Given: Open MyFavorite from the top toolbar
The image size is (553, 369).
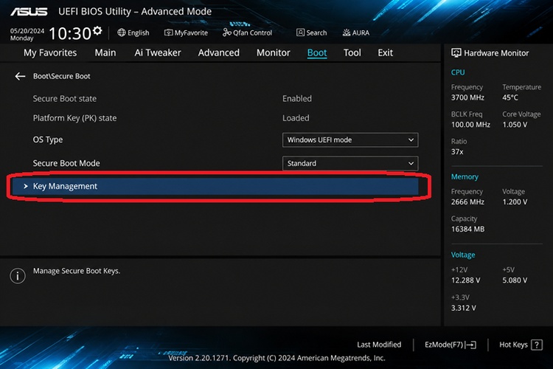Looking at the screenshot, I should pyautogui.click(x=186, y=32).
